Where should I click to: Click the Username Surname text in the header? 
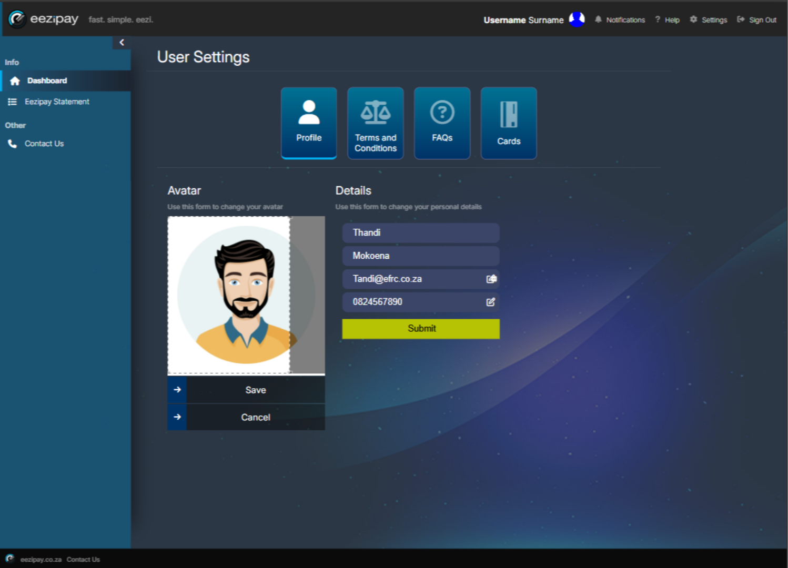click(x=523, y=20)
